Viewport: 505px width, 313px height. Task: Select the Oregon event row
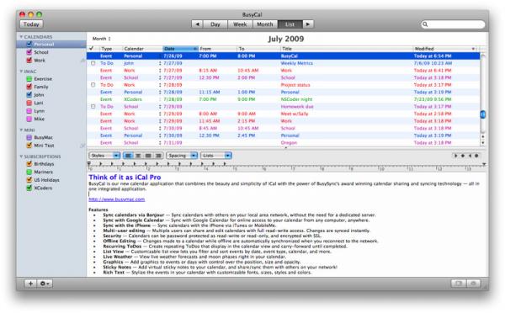click(x=283, y=143)
